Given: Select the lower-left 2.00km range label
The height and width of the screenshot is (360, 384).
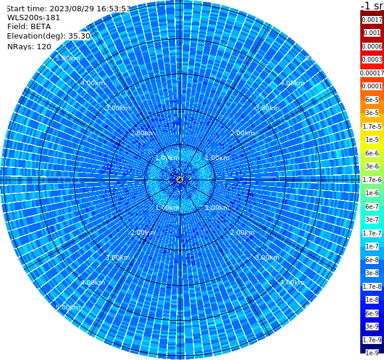Looking at the screenshot, I should point(143,232).
